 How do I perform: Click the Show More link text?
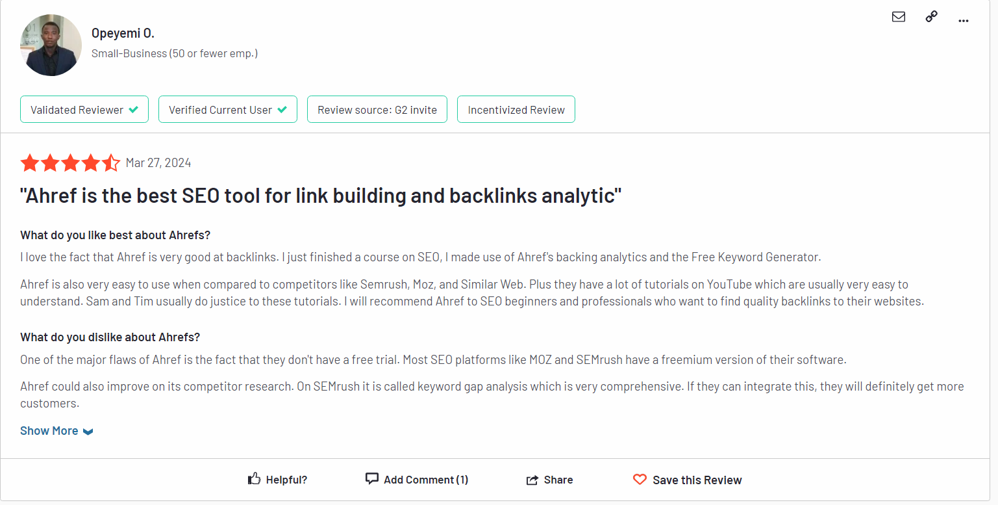[49, 431]
